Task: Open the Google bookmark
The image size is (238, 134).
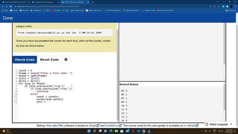Action: point(14,10)
